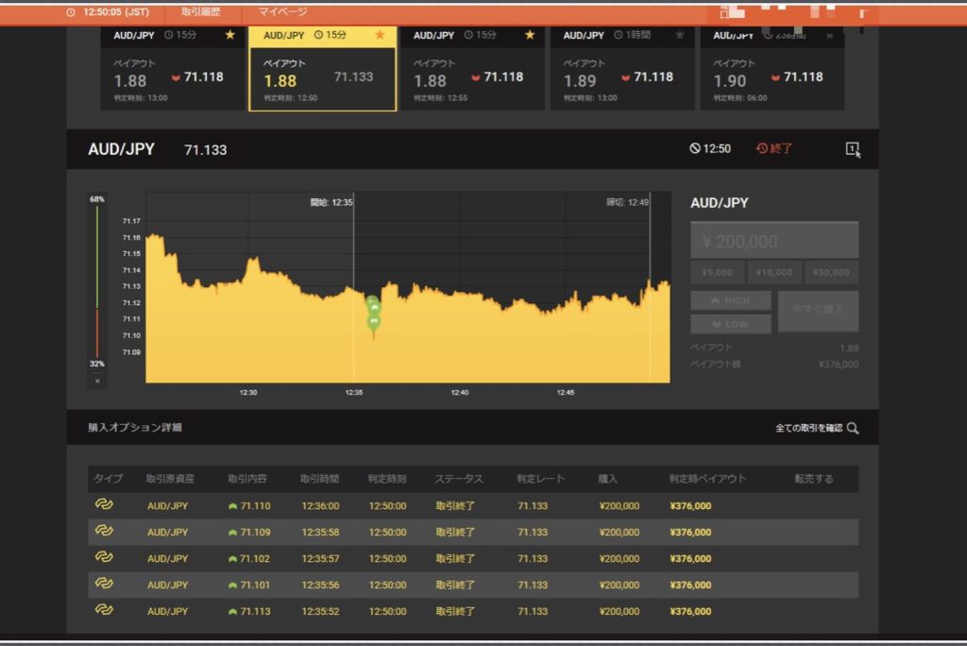The image size is (967, 646).
Task: Close the sentiment bar with the small x
Action: 97,381
